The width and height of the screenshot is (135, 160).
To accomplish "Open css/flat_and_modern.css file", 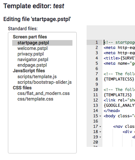I will (43, 93).
